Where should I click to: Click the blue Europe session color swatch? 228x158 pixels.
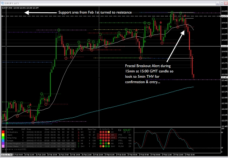tap(3, 141)
